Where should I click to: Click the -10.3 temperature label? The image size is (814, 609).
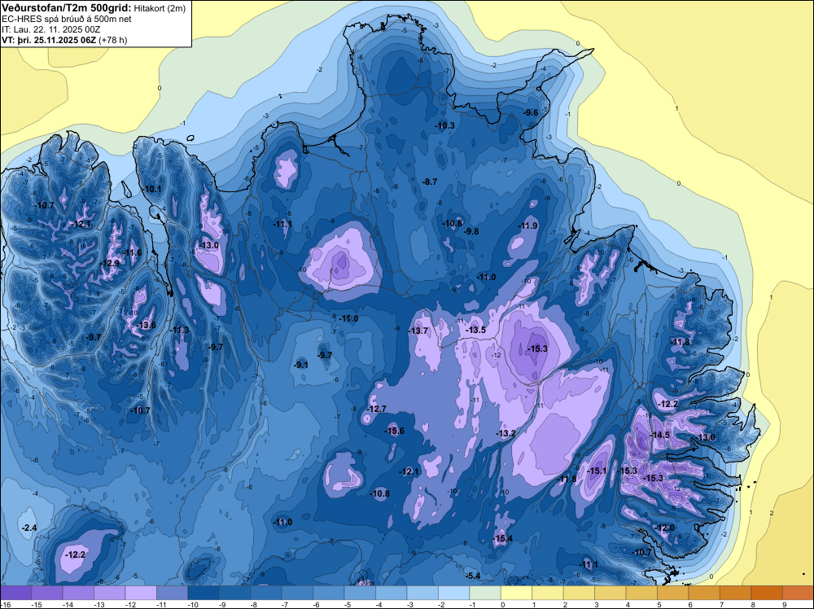(x=444, y=125)
